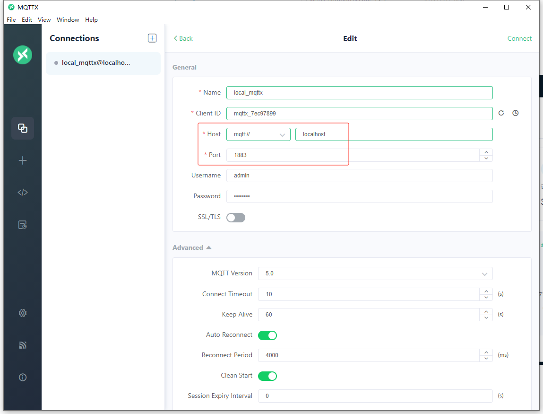Click the General section heading
Viewport: 543px width, 414px height.
point(185,67)
